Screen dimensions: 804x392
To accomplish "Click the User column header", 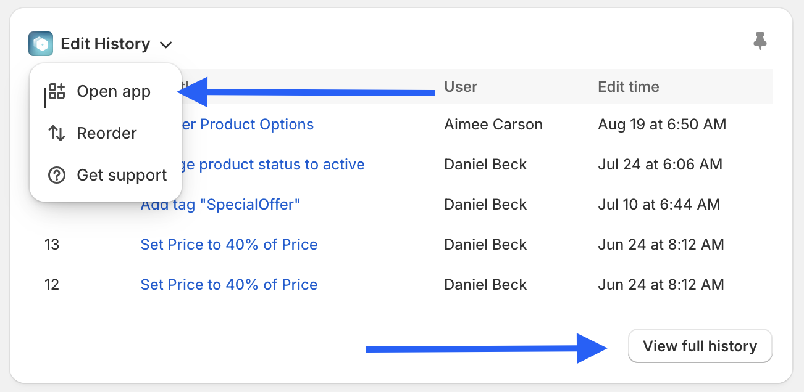I will click(461, 87).
